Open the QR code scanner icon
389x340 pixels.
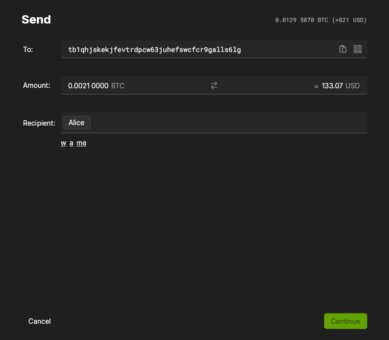(358, 49)
